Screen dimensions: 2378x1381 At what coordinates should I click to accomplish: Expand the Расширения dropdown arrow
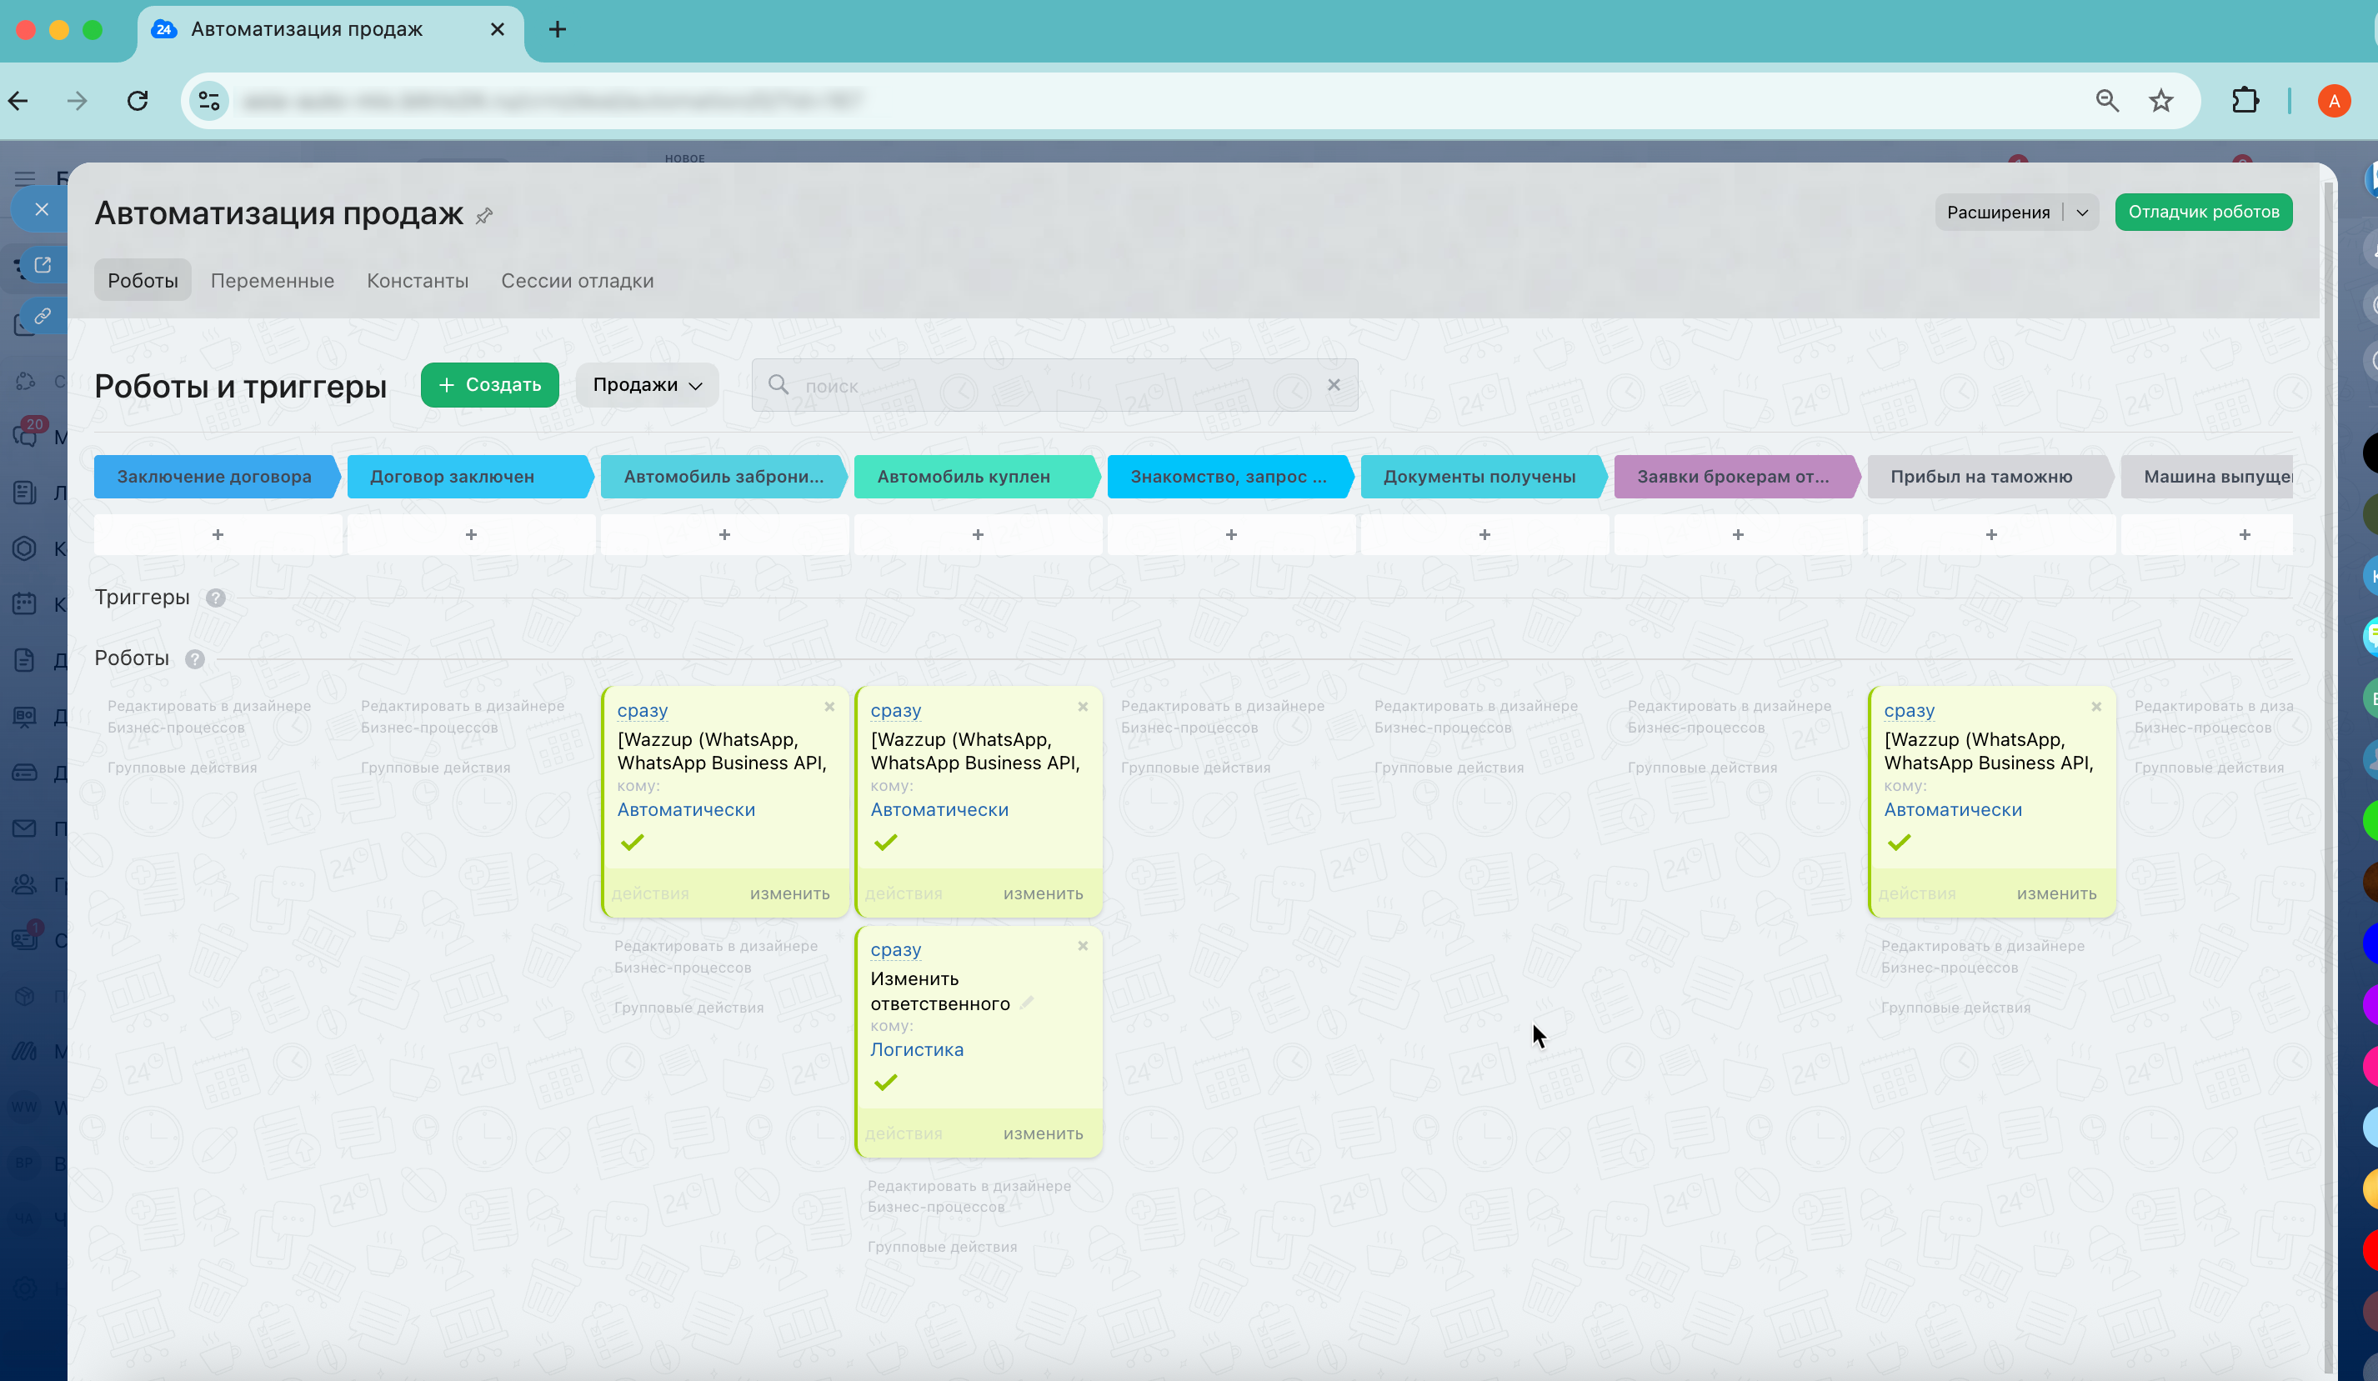coord(2082,213)
